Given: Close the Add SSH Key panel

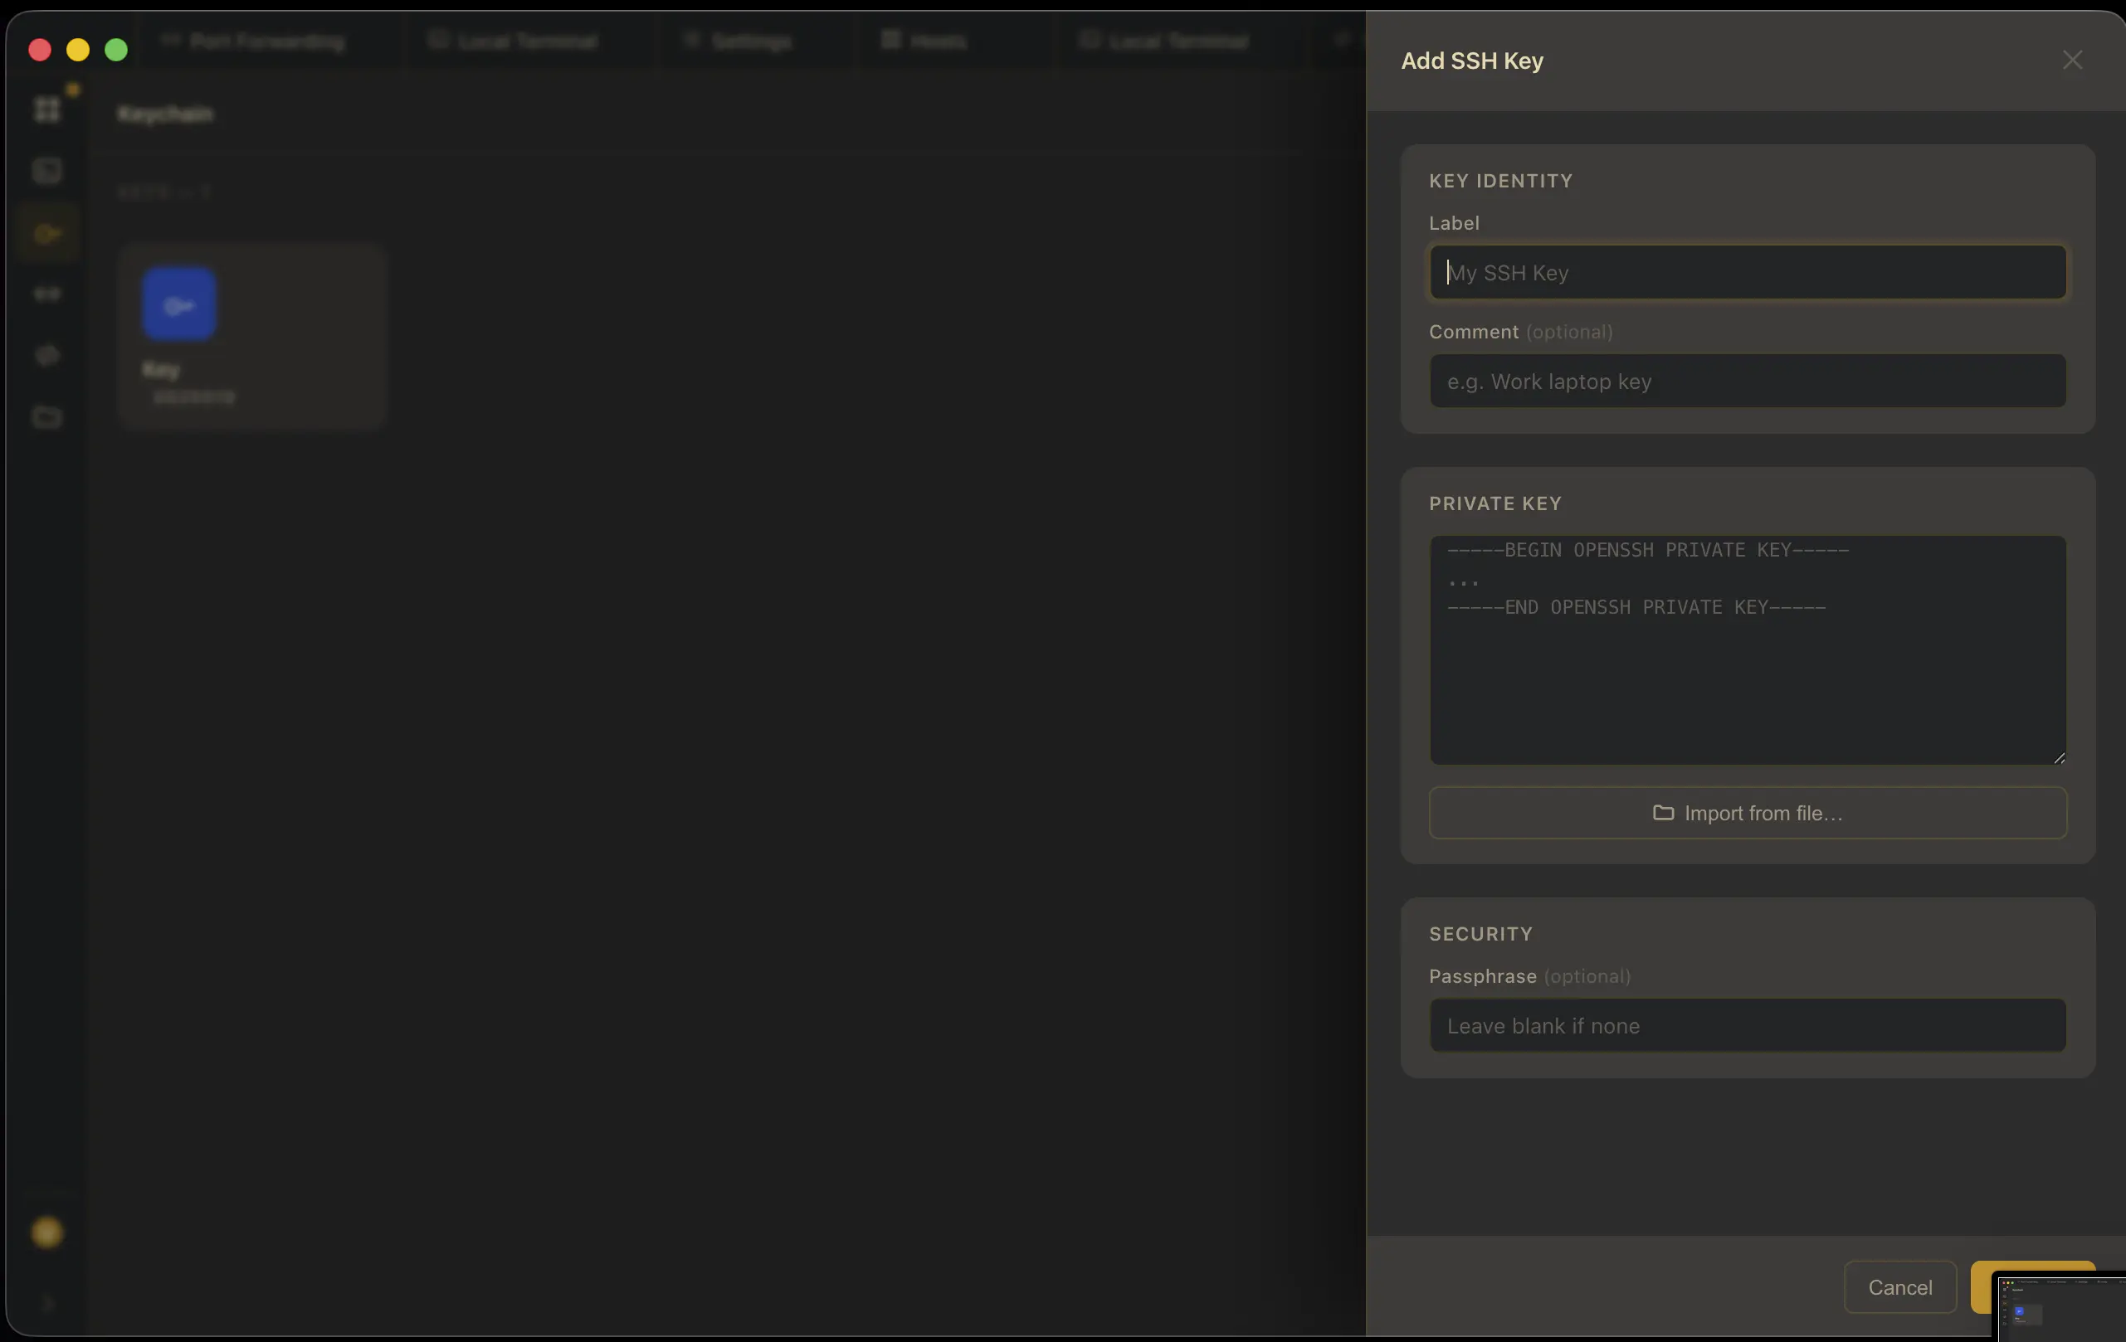Looking at the screenshot, I should [2071, 60].
